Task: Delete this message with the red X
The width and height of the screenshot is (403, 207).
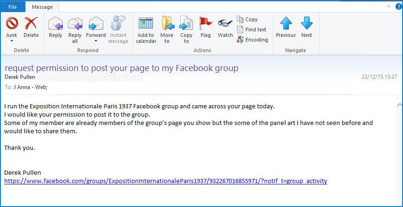Action: [x=31, y=24]
